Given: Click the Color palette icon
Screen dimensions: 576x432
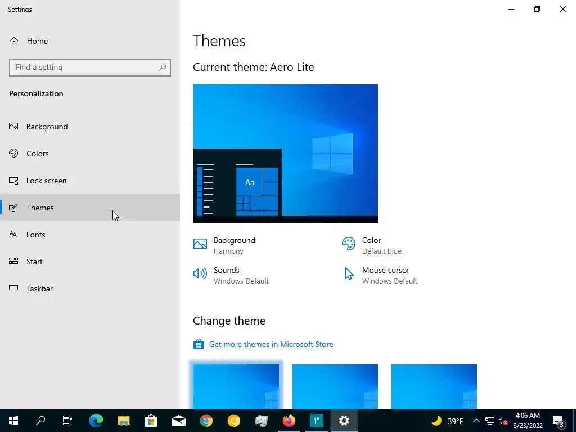Looking at the screenshot, I should tap(349, 244).
